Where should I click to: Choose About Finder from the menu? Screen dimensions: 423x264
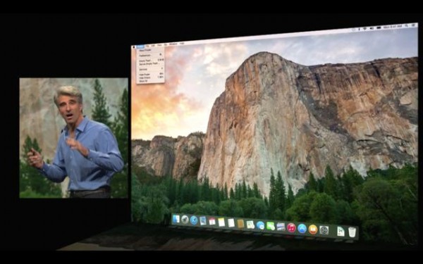[x=145, y=50]
